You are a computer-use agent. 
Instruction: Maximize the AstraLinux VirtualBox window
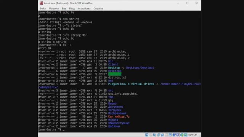[x=187, y=3]
